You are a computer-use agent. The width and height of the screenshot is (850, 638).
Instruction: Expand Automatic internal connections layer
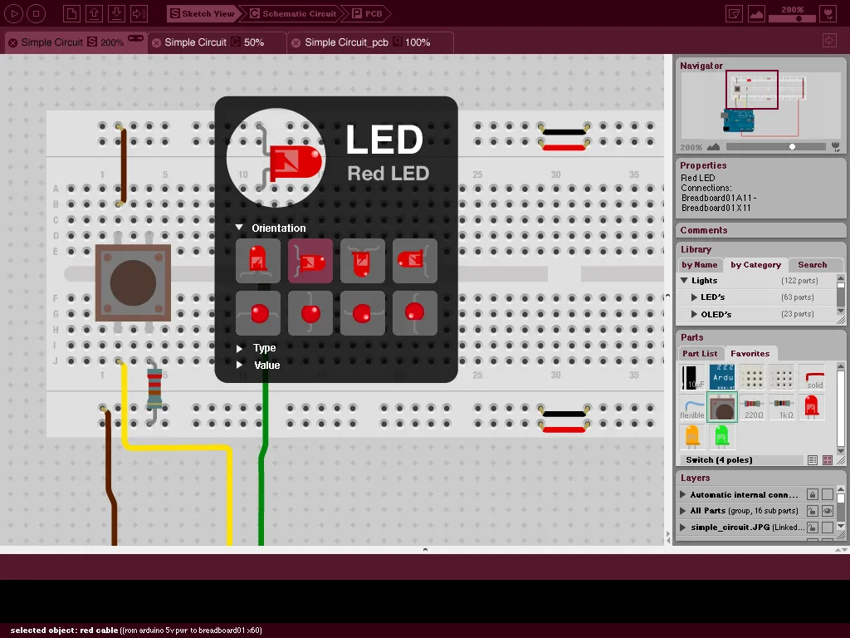683,495
